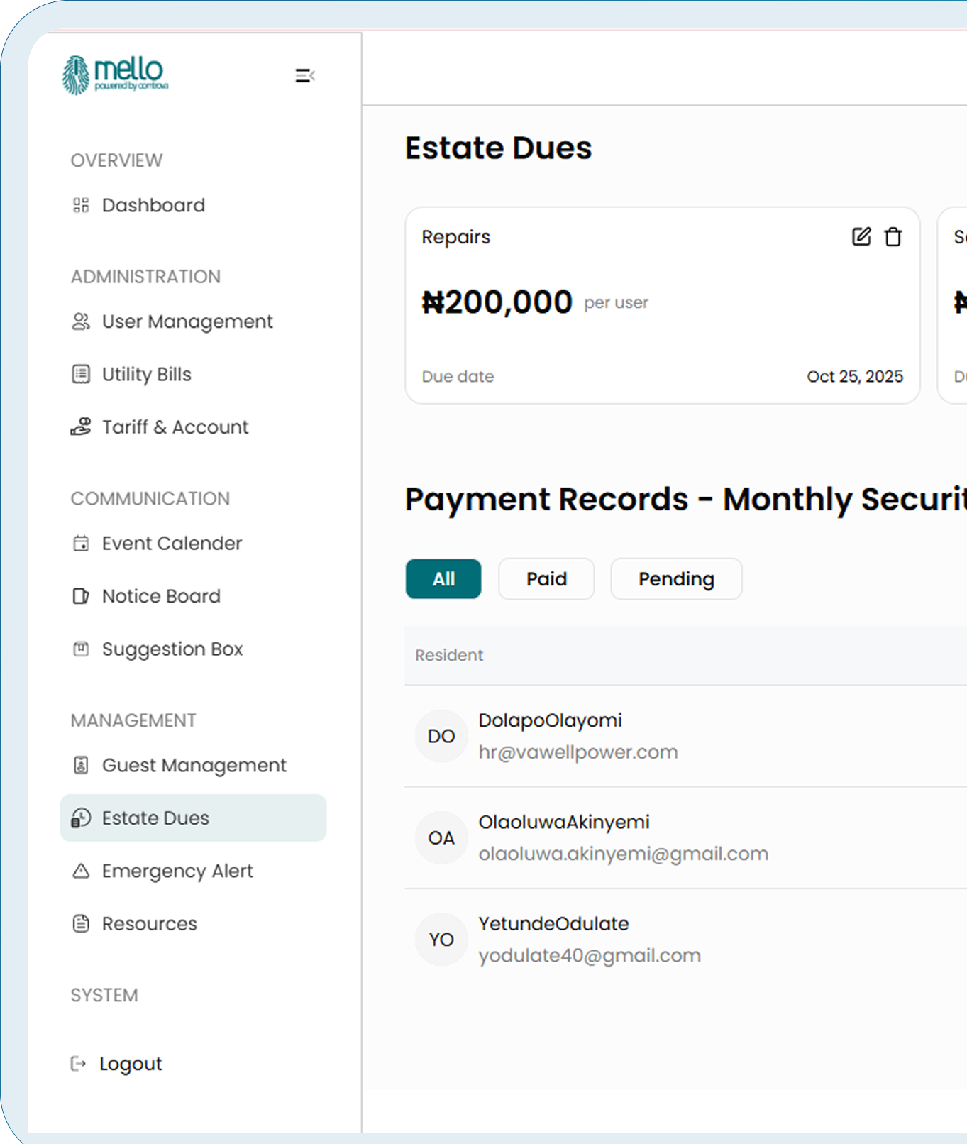Select the DO avatar for DolapoOlayomi
The height and width of the screenshot is (1144, 967).
click(441, 737)
